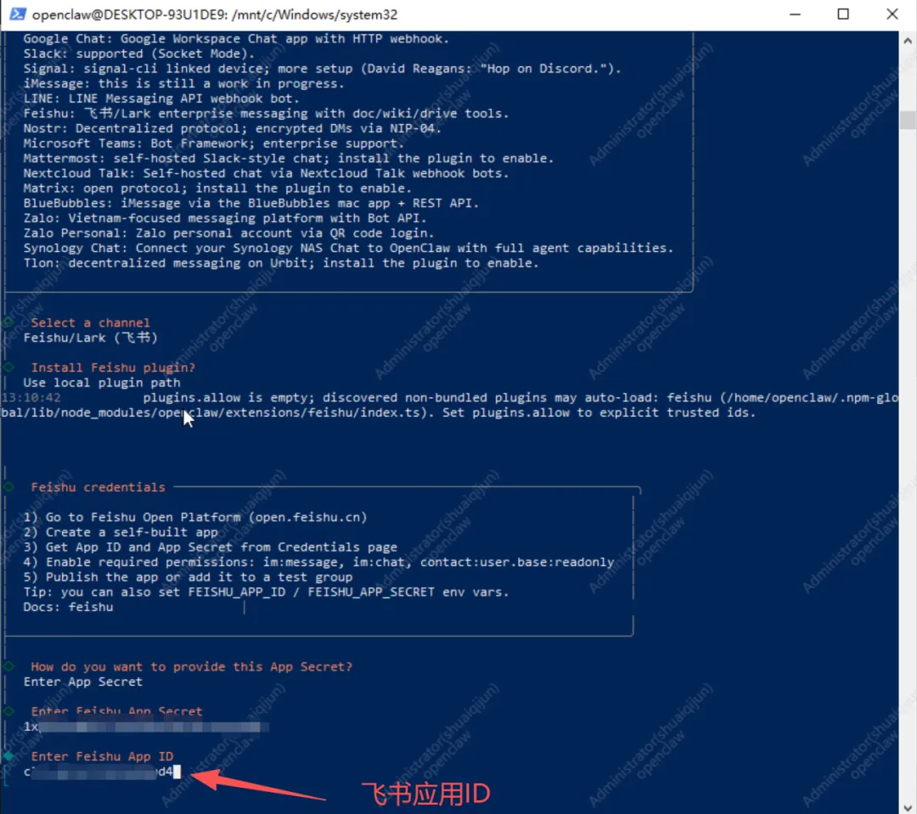This screenshot has height=814, width=917.
Task: Click the 'How do you want to provide this App Secret?' prompt
Action: click(191, 666)
